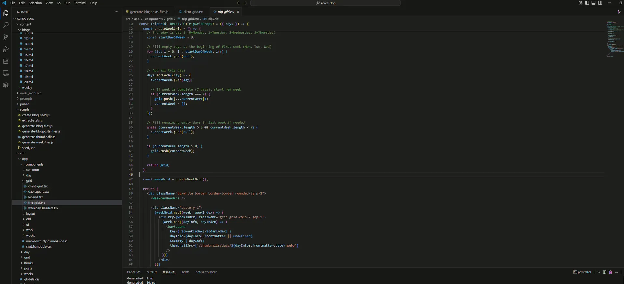The height and width of the screenshot is (284, 624).
Task: Open generate-thumbnails.ts in the explorer
Action: click(x=39, y=137)
